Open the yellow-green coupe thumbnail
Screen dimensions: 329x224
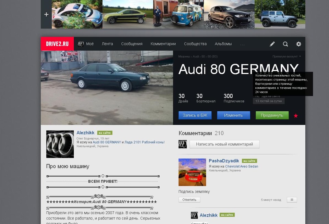click(128, 14)
